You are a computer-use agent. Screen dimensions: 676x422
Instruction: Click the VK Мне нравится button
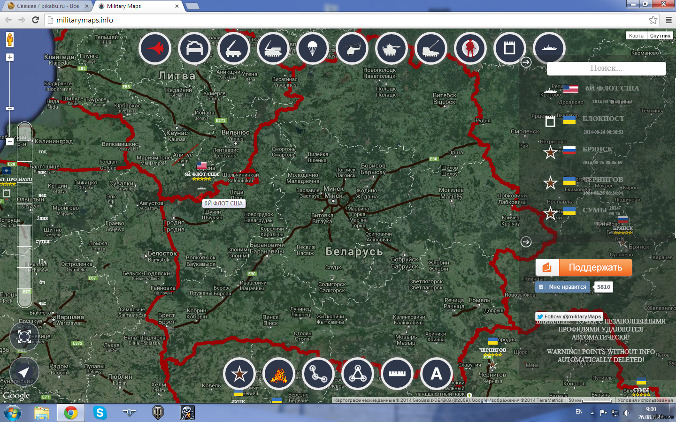click(562, 287)
